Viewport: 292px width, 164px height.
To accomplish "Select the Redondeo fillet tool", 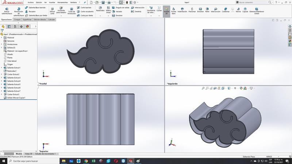I will click(x=100, y=9).
